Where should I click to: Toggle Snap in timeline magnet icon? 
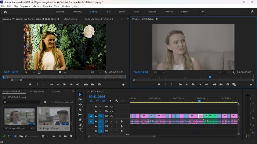click(97, 101)
